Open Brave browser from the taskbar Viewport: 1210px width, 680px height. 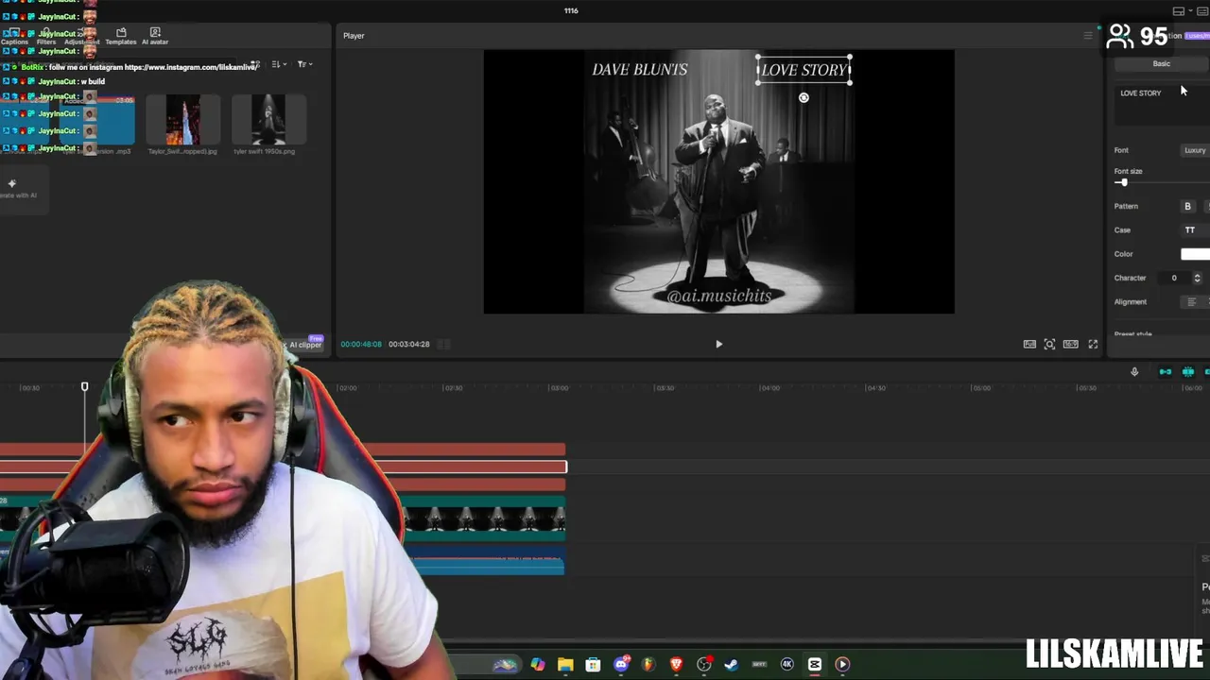click(676, 665)
